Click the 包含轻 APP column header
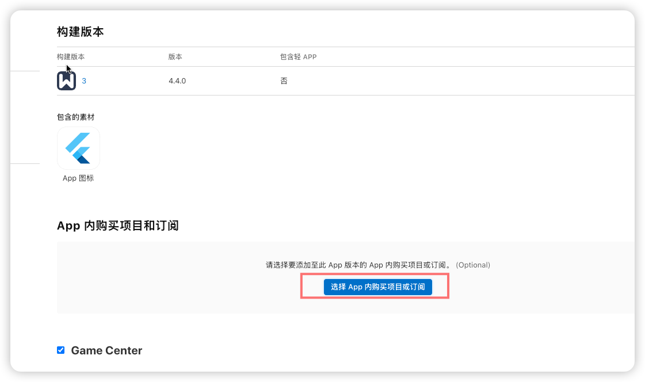The image size is (645, 382). click(x=298, y=57)
